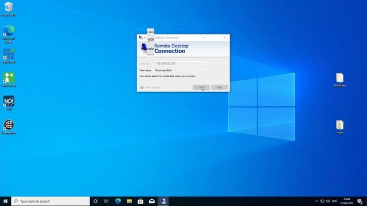
Task: Click the Remote Desktop title bar system icon
Action: [x=140, y=37]
